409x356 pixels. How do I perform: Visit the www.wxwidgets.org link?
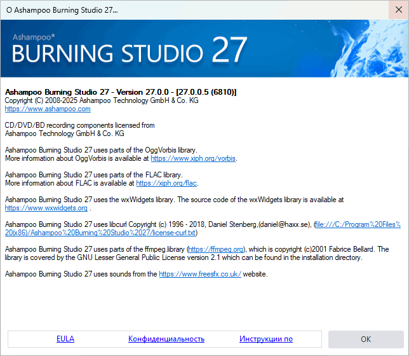(x=46, y=208)
